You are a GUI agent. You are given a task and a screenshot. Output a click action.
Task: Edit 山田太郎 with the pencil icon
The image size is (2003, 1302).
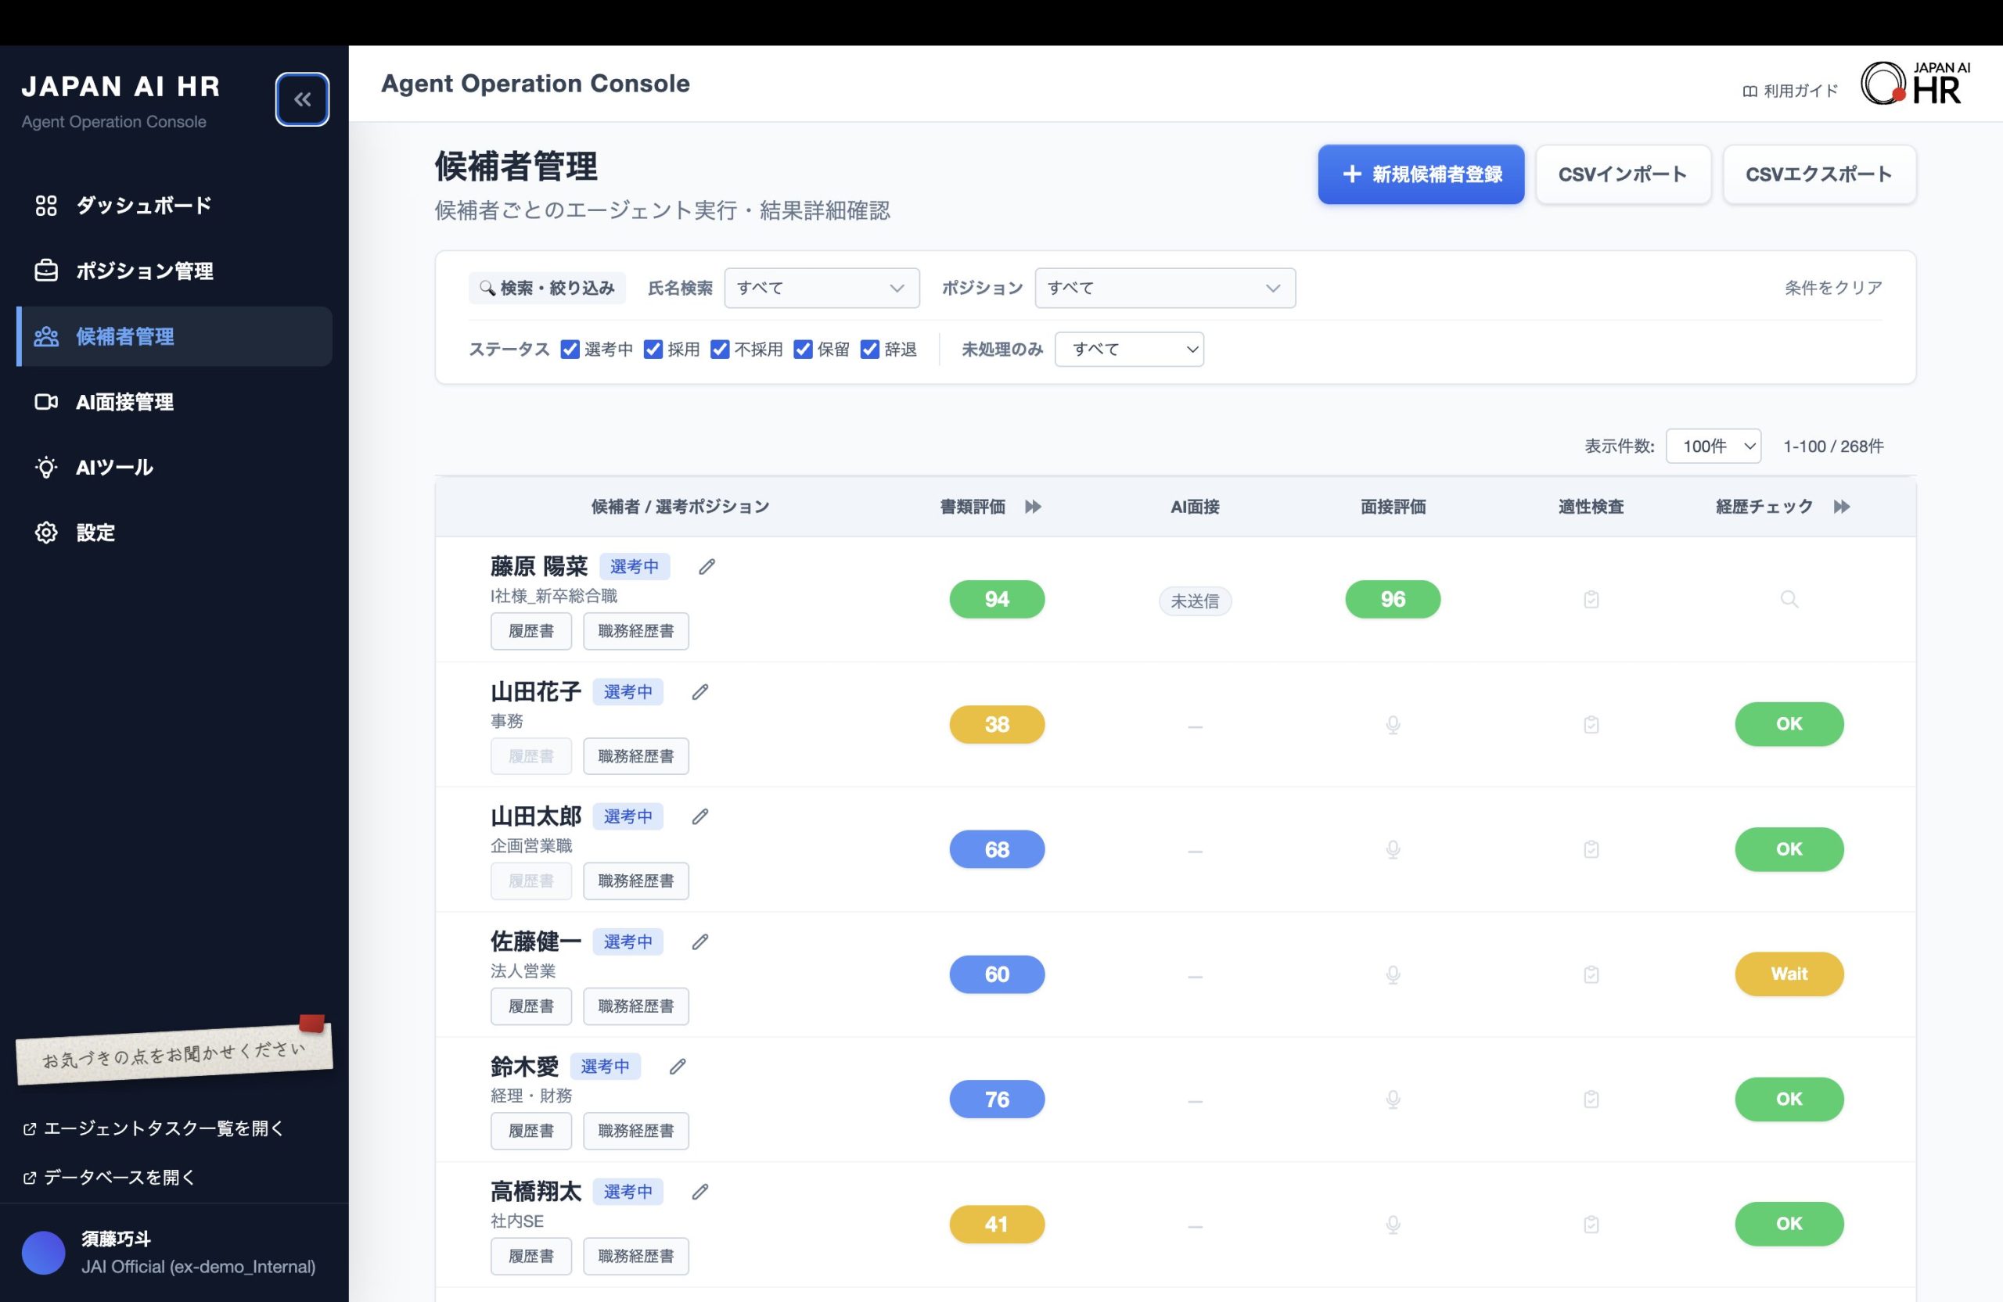coord(700,816)
